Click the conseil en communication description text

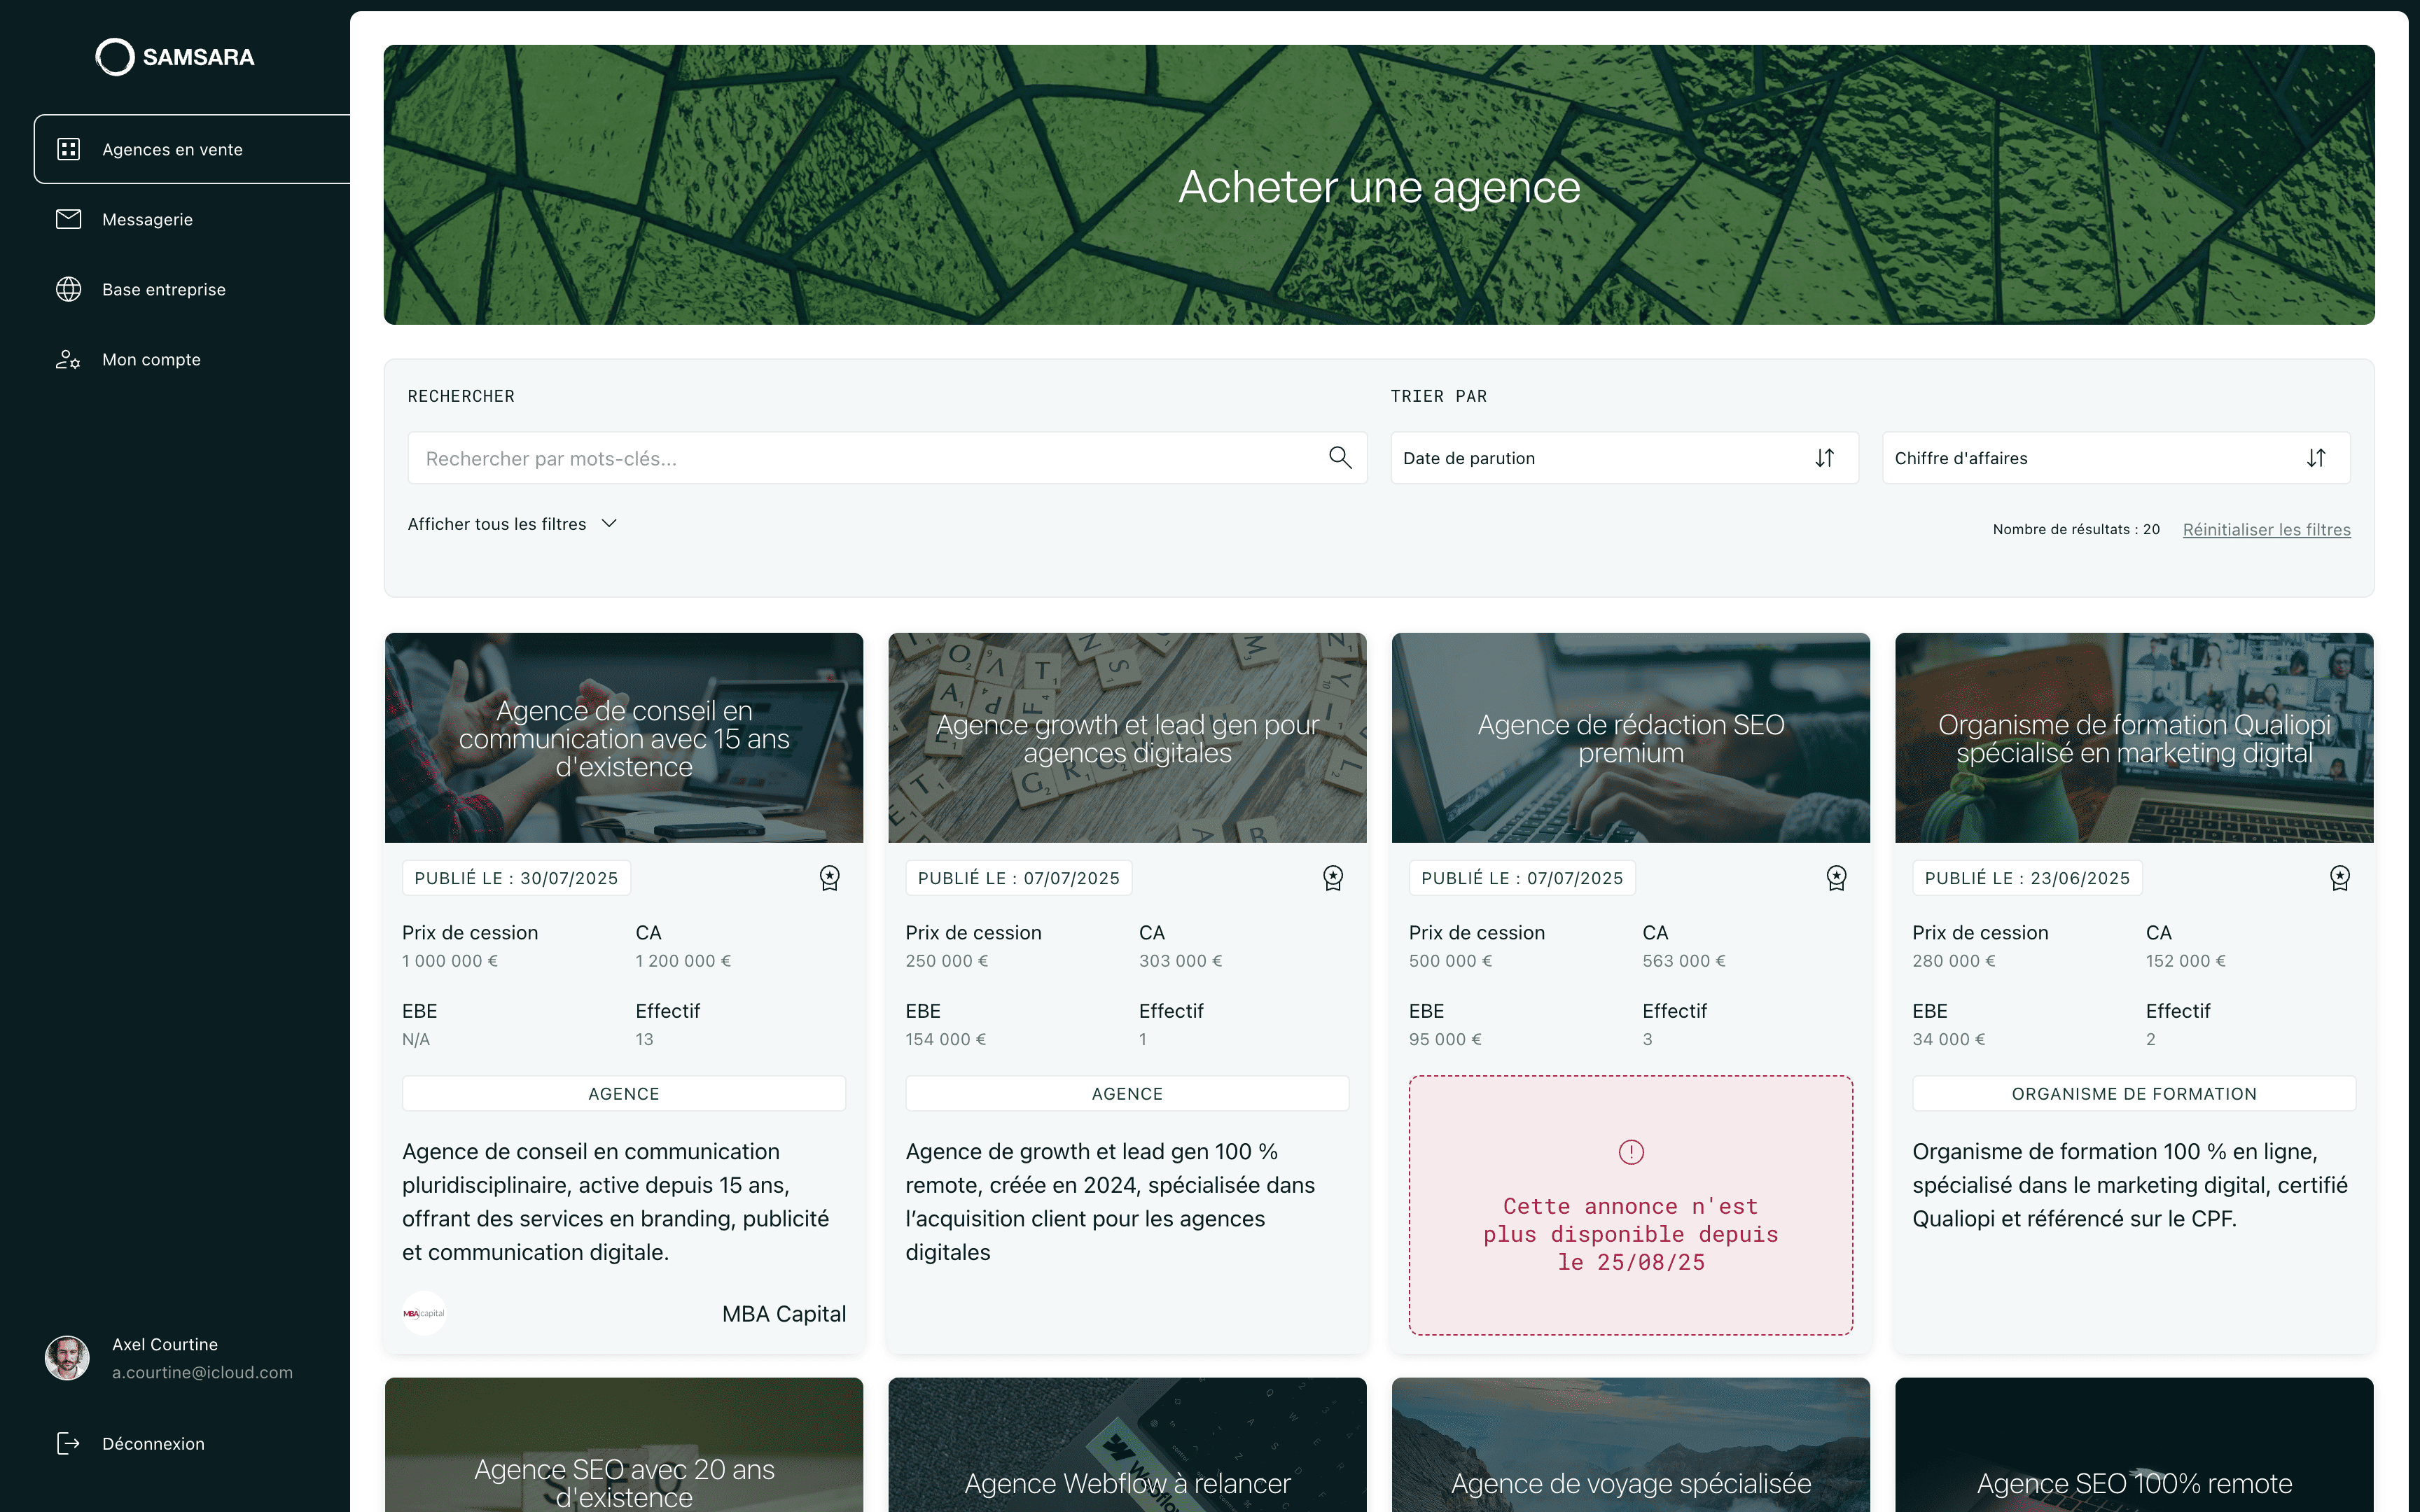tap(616, 1201)
